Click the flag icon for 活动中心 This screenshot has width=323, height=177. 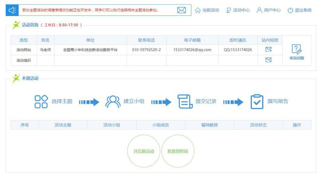pos(229,10)
